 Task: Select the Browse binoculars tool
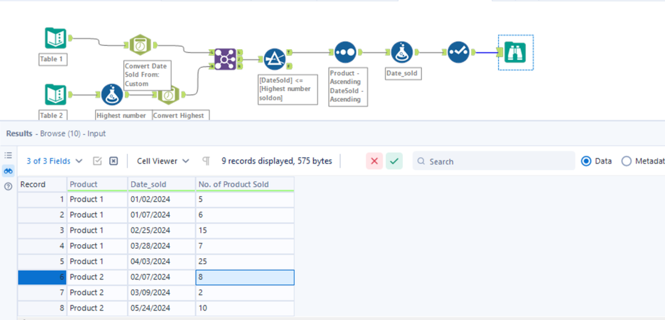(515, 52)
